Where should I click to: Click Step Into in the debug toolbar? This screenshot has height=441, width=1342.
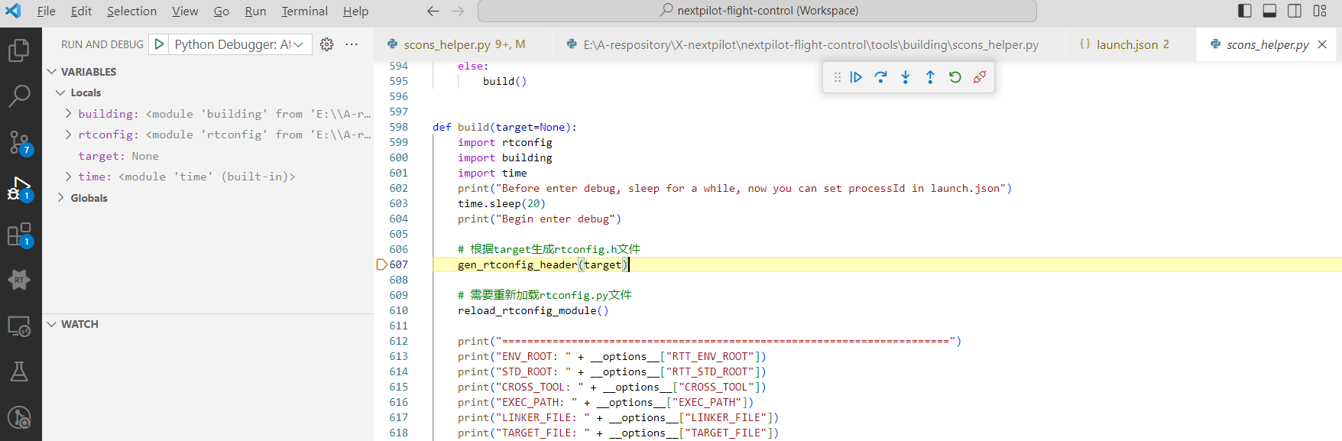pos(906,77)
